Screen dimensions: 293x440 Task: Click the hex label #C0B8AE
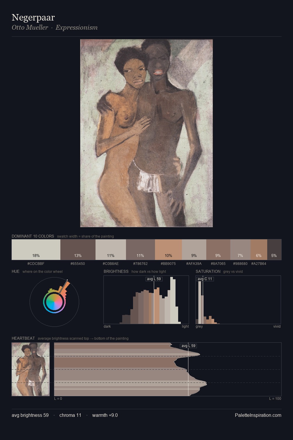pyautogui.click(x=111, y=263)
